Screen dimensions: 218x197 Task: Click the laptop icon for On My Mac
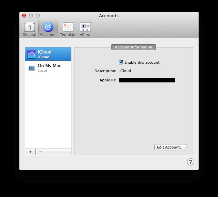(x=32, y=68)
